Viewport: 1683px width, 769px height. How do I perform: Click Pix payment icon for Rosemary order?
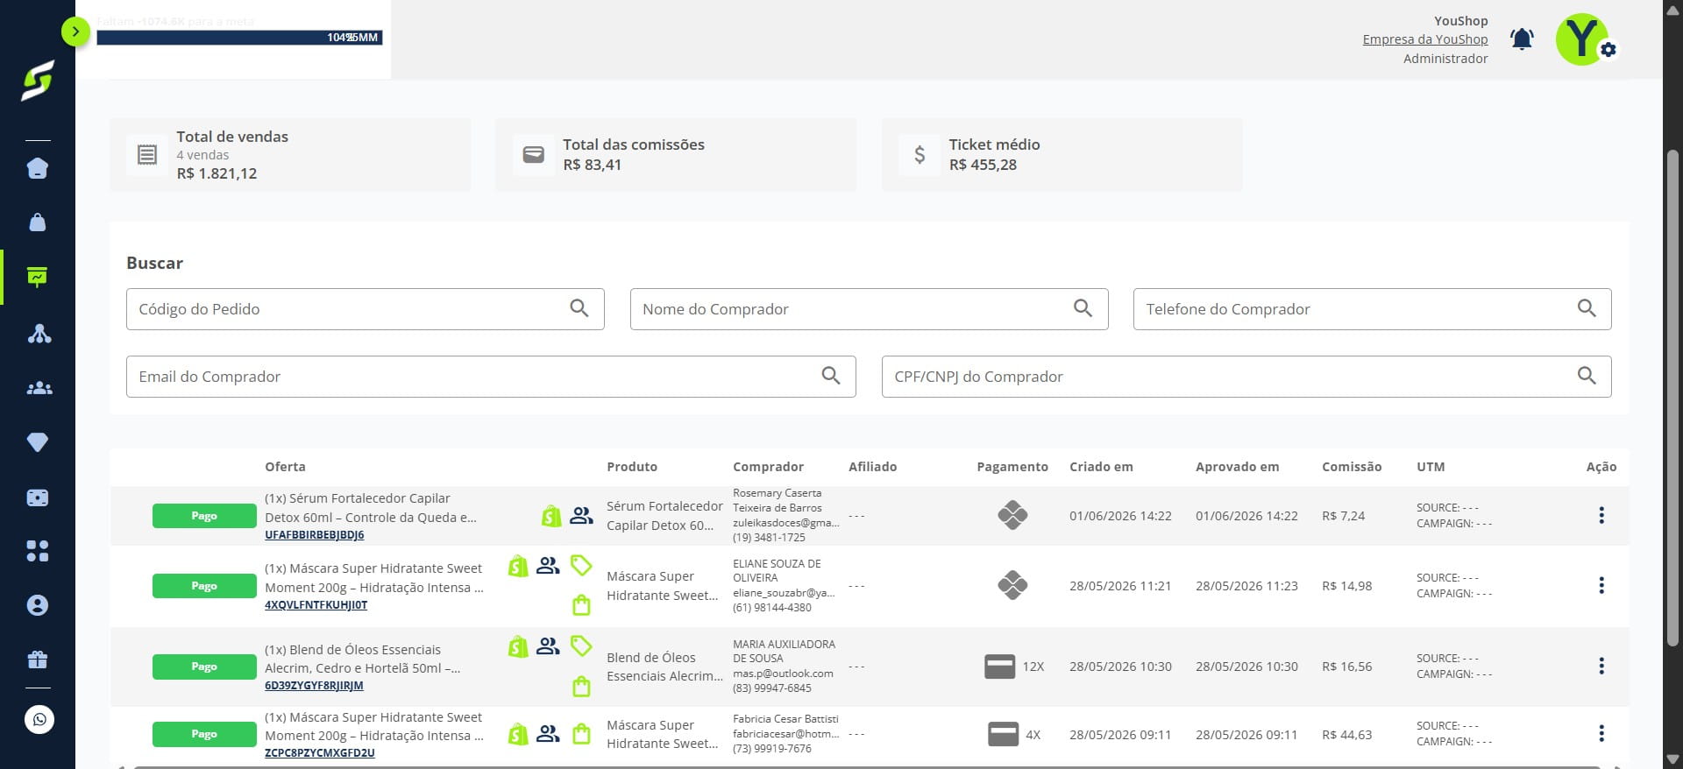tap(1012, 515)
